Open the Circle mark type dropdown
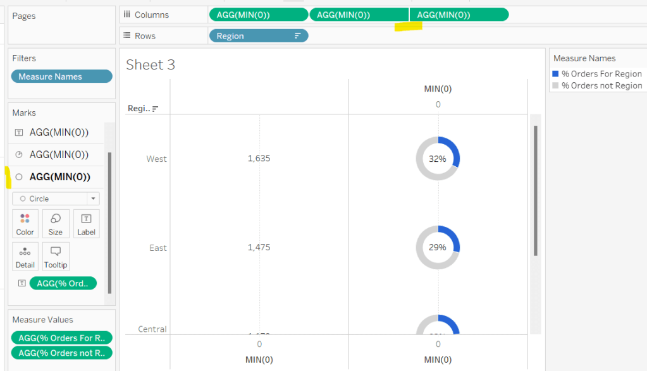Image resolution: width=647 pixels, height=371 pixels. (x=94, y=198)
